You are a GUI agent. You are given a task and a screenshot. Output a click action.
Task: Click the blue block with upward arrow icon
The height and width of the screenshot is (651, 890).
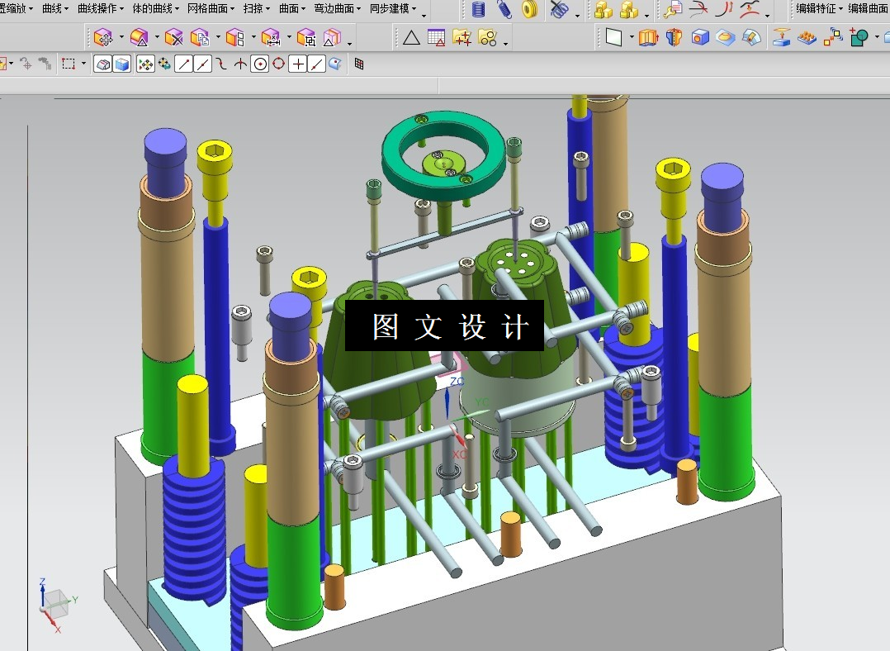click(x=782, y=38)
